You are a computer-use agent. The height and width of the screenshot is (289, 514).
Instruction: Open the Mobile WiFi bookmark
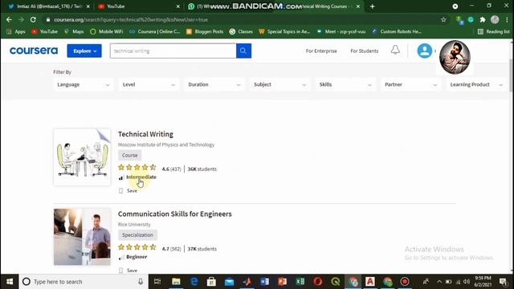(x=107, y=31)
